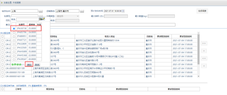This screenshot has width=227, height=95.
Task: Select radio for vehicle 沪AX7721
Action: (14, 40)
